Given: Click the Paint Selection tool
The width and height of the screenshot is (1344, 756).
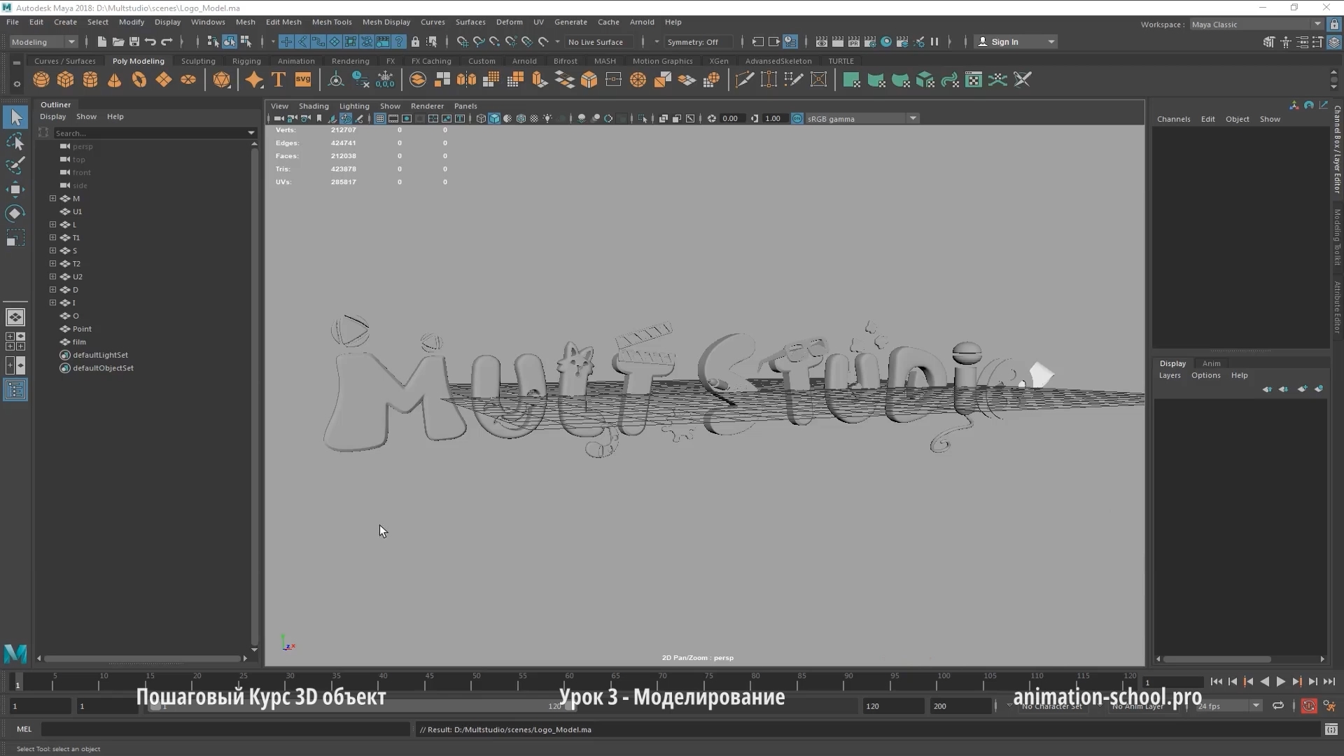Looking at the screenshot, I should pyautogui.click(x=15, y=165).
